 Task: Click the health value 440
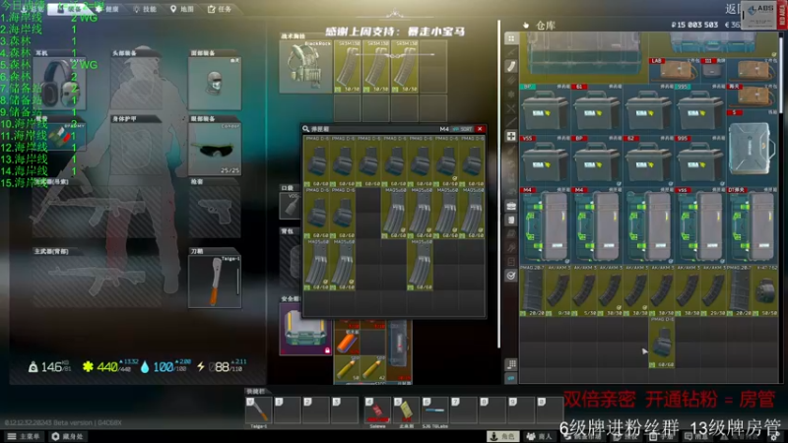coord(107,367)
